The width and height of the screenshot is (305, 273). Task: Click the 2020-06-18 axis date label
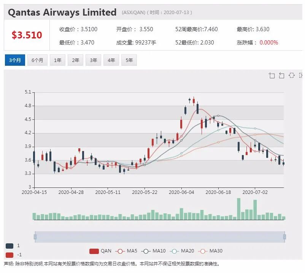point(218,192)
